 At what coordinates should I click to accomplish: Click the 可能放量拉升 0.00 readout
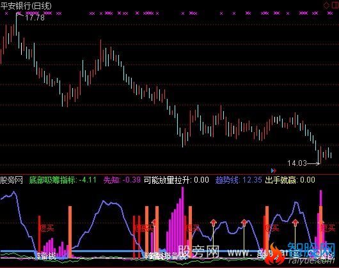(177, 180)
